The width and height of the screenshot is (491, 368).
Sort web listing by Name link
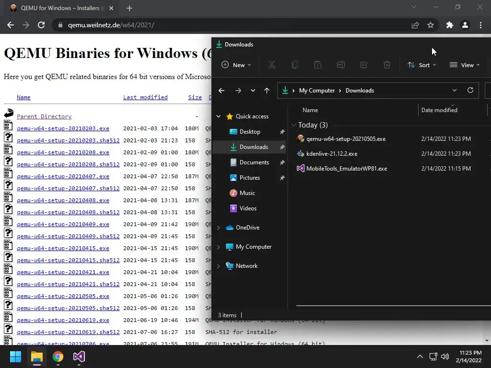point(23,97)
